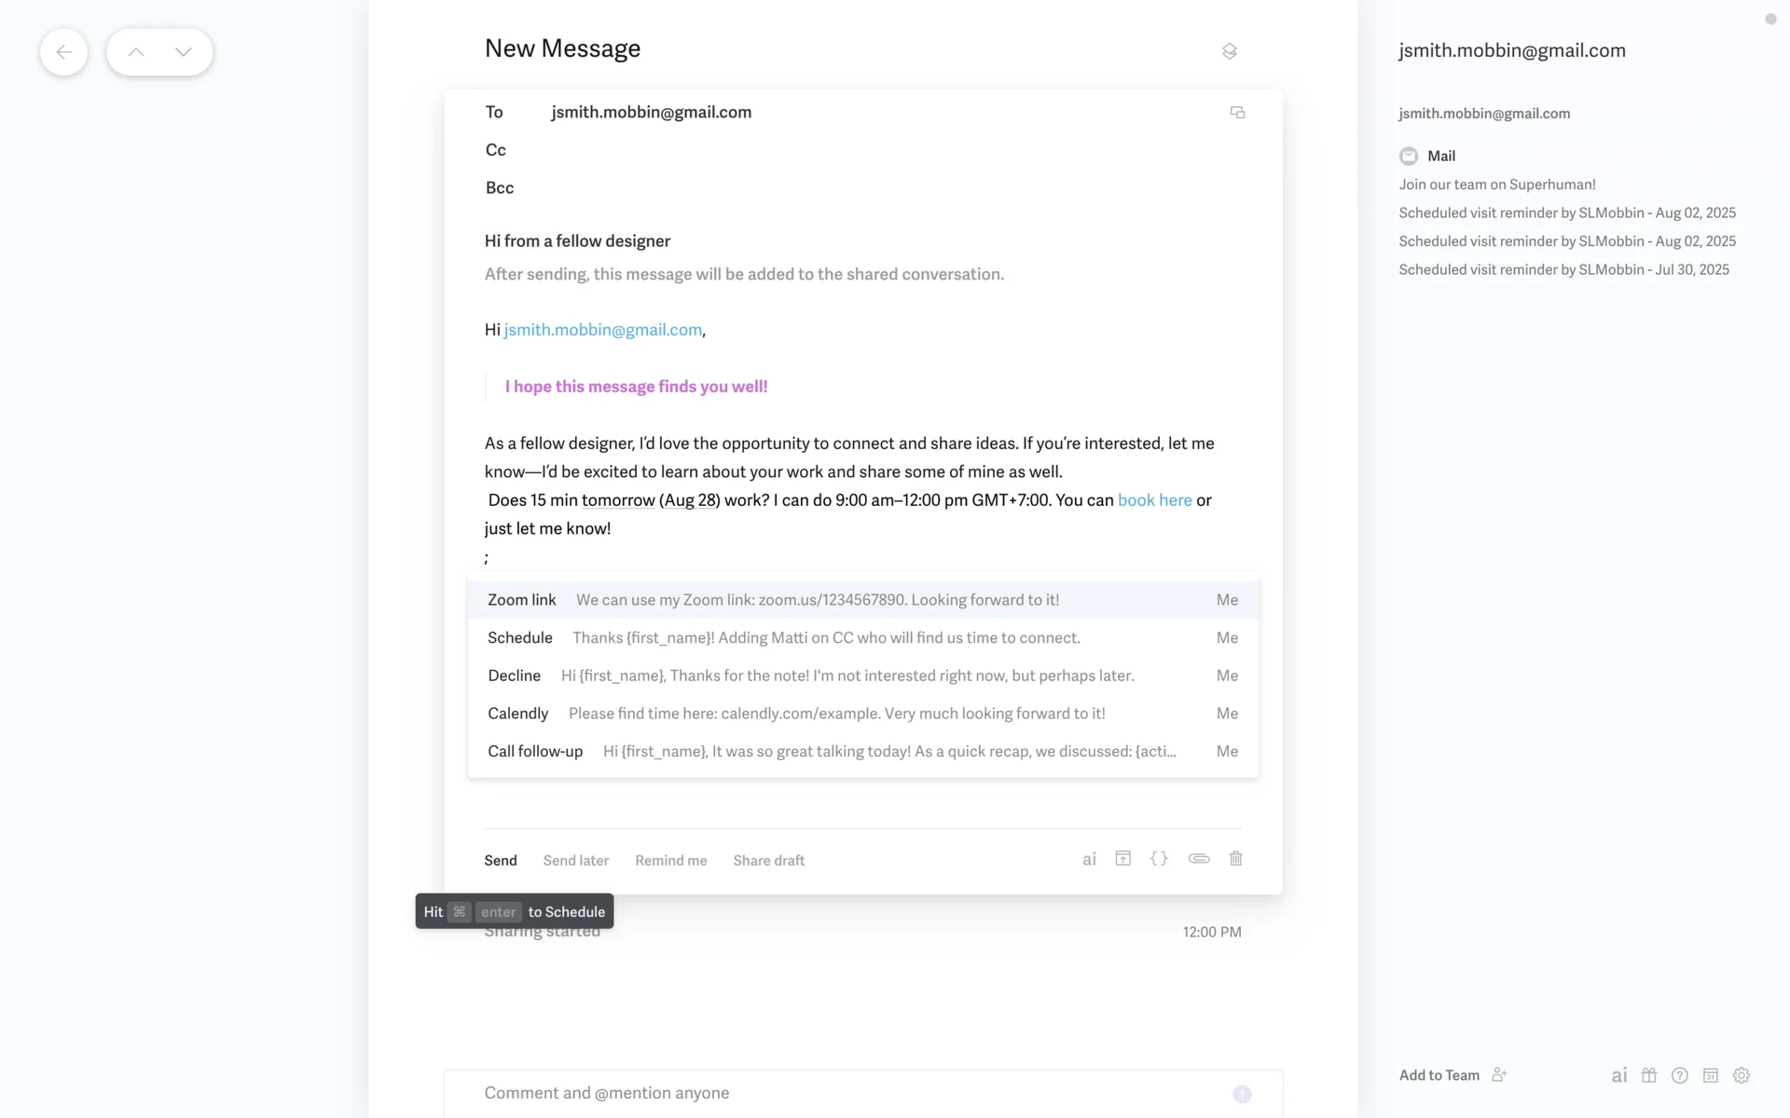The width and height of the screenshot is (1790, 1118).
Task: Open the settings gear icon
Action: point(1741,1075)
